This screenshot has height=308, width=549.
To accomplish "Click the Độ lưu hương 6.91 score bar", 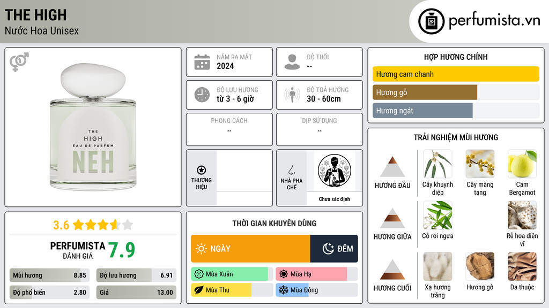I will pyautogui.click(x=136, y=275).
